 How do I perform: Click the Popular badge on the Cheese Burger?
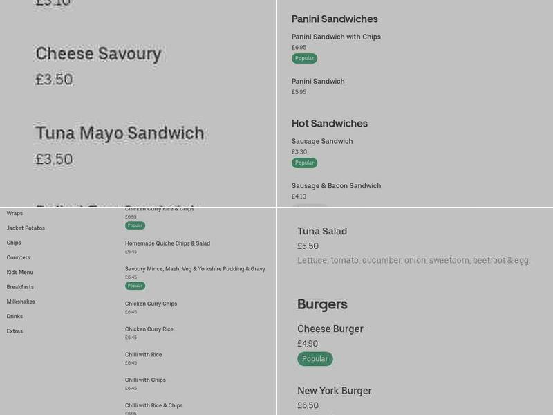[x=315, y=358]
